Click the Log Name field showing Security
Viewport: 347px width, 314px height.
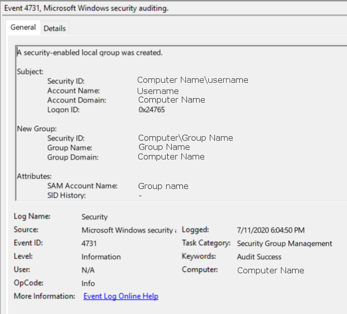click(94, 217)
